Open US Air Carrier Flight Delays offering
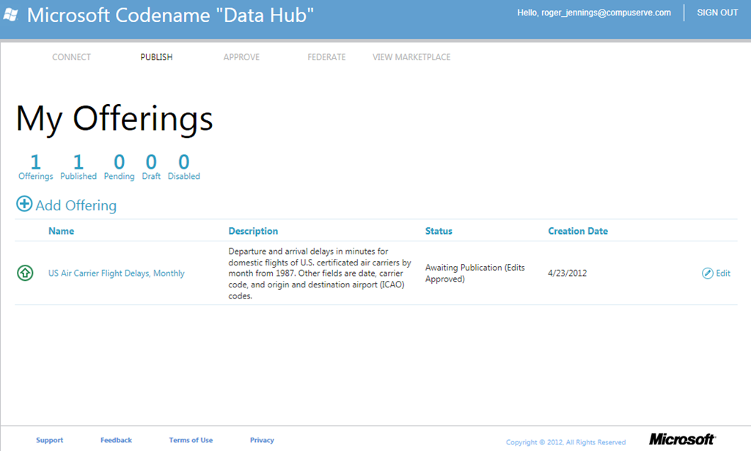The width and height of the screenshot is (751, 451). 117,274
